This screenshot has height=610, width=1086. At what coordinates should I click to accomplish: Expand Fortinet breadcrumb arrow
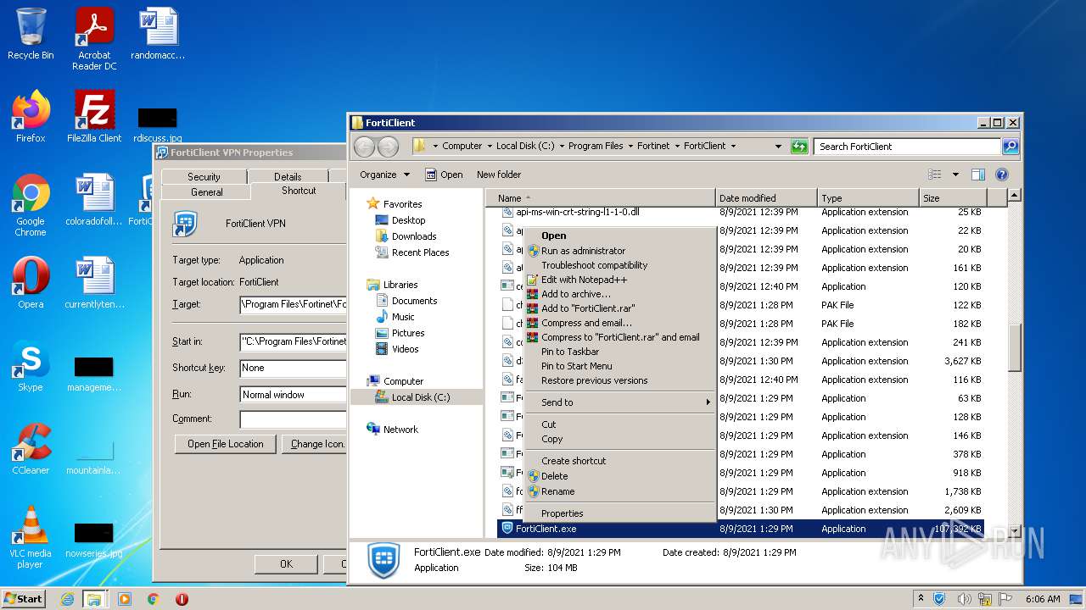(x=677, y=146)
